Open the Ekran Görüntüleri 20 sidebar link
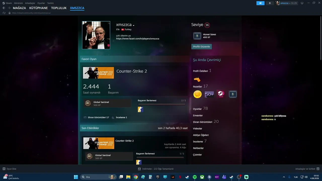 (x=206, y=122)
